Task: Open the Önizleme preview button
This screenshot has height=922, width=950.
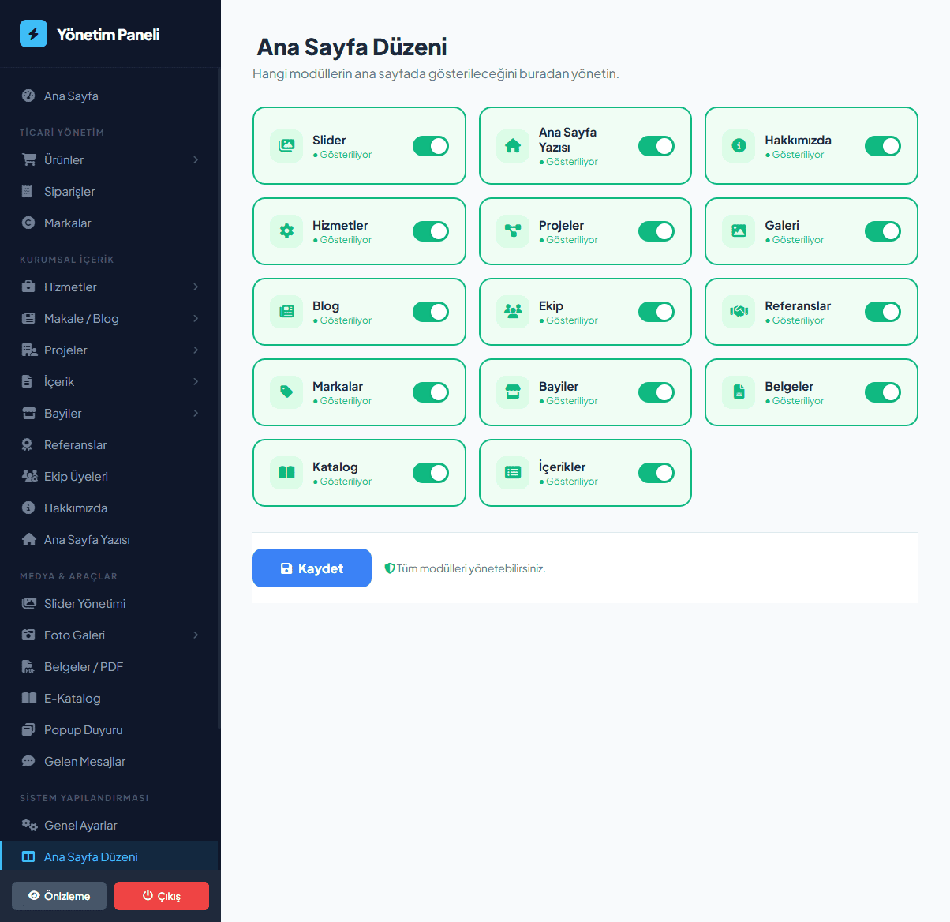Action: 59,896
